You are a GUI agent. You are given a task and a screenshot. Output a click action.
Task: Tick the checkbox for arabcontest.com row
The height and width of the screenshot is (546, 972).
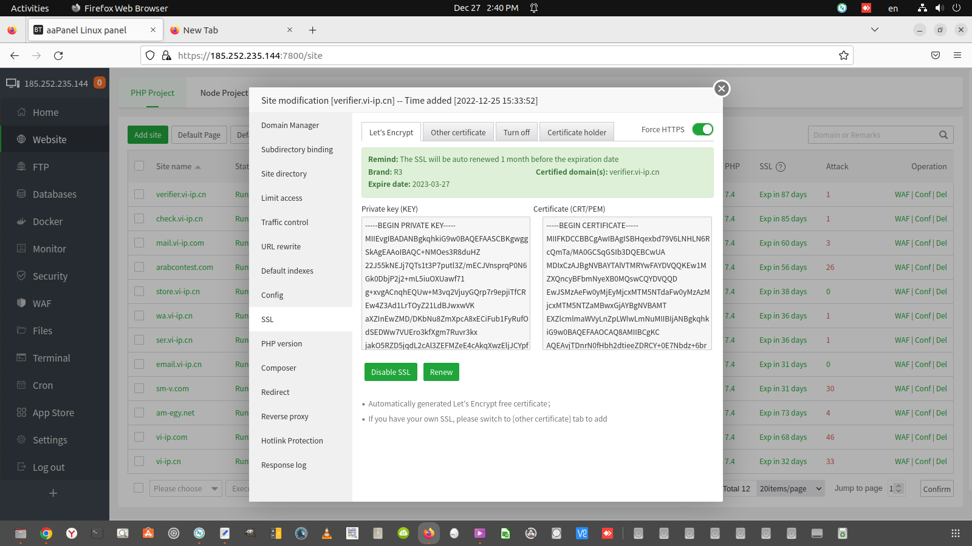pyautogui.click(x=139, y=267)
